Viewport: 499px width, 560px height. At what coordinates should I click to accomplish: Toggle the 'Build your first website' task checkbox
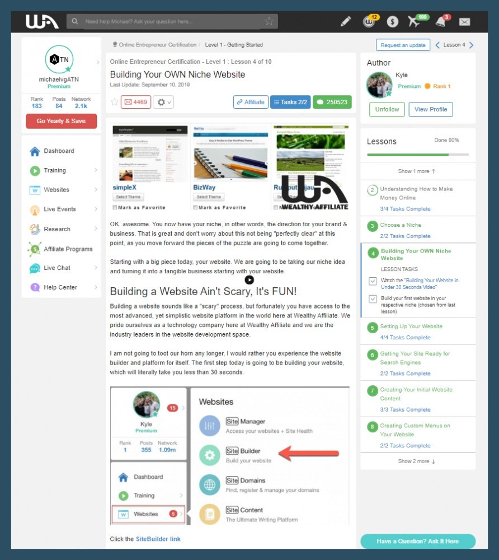pyautogui.click(x=373, y=298)
